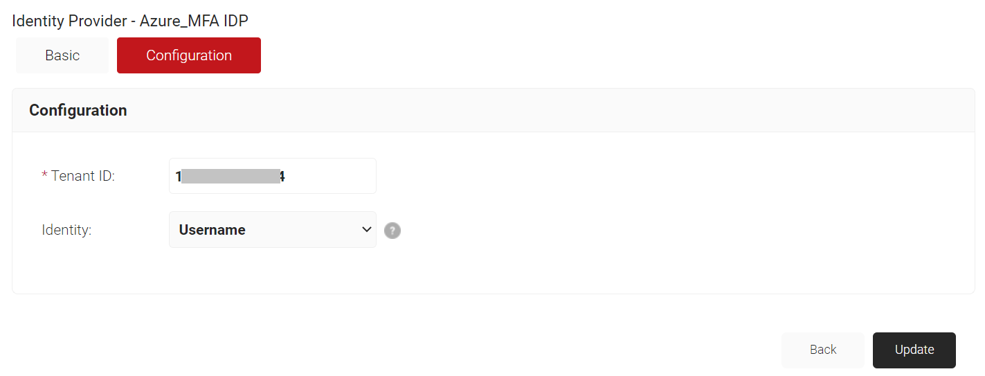Image resolution: width=985 pixels, height=376 pixels.
Task: Click the Username text in the Identity select
Action: [213, 230]
